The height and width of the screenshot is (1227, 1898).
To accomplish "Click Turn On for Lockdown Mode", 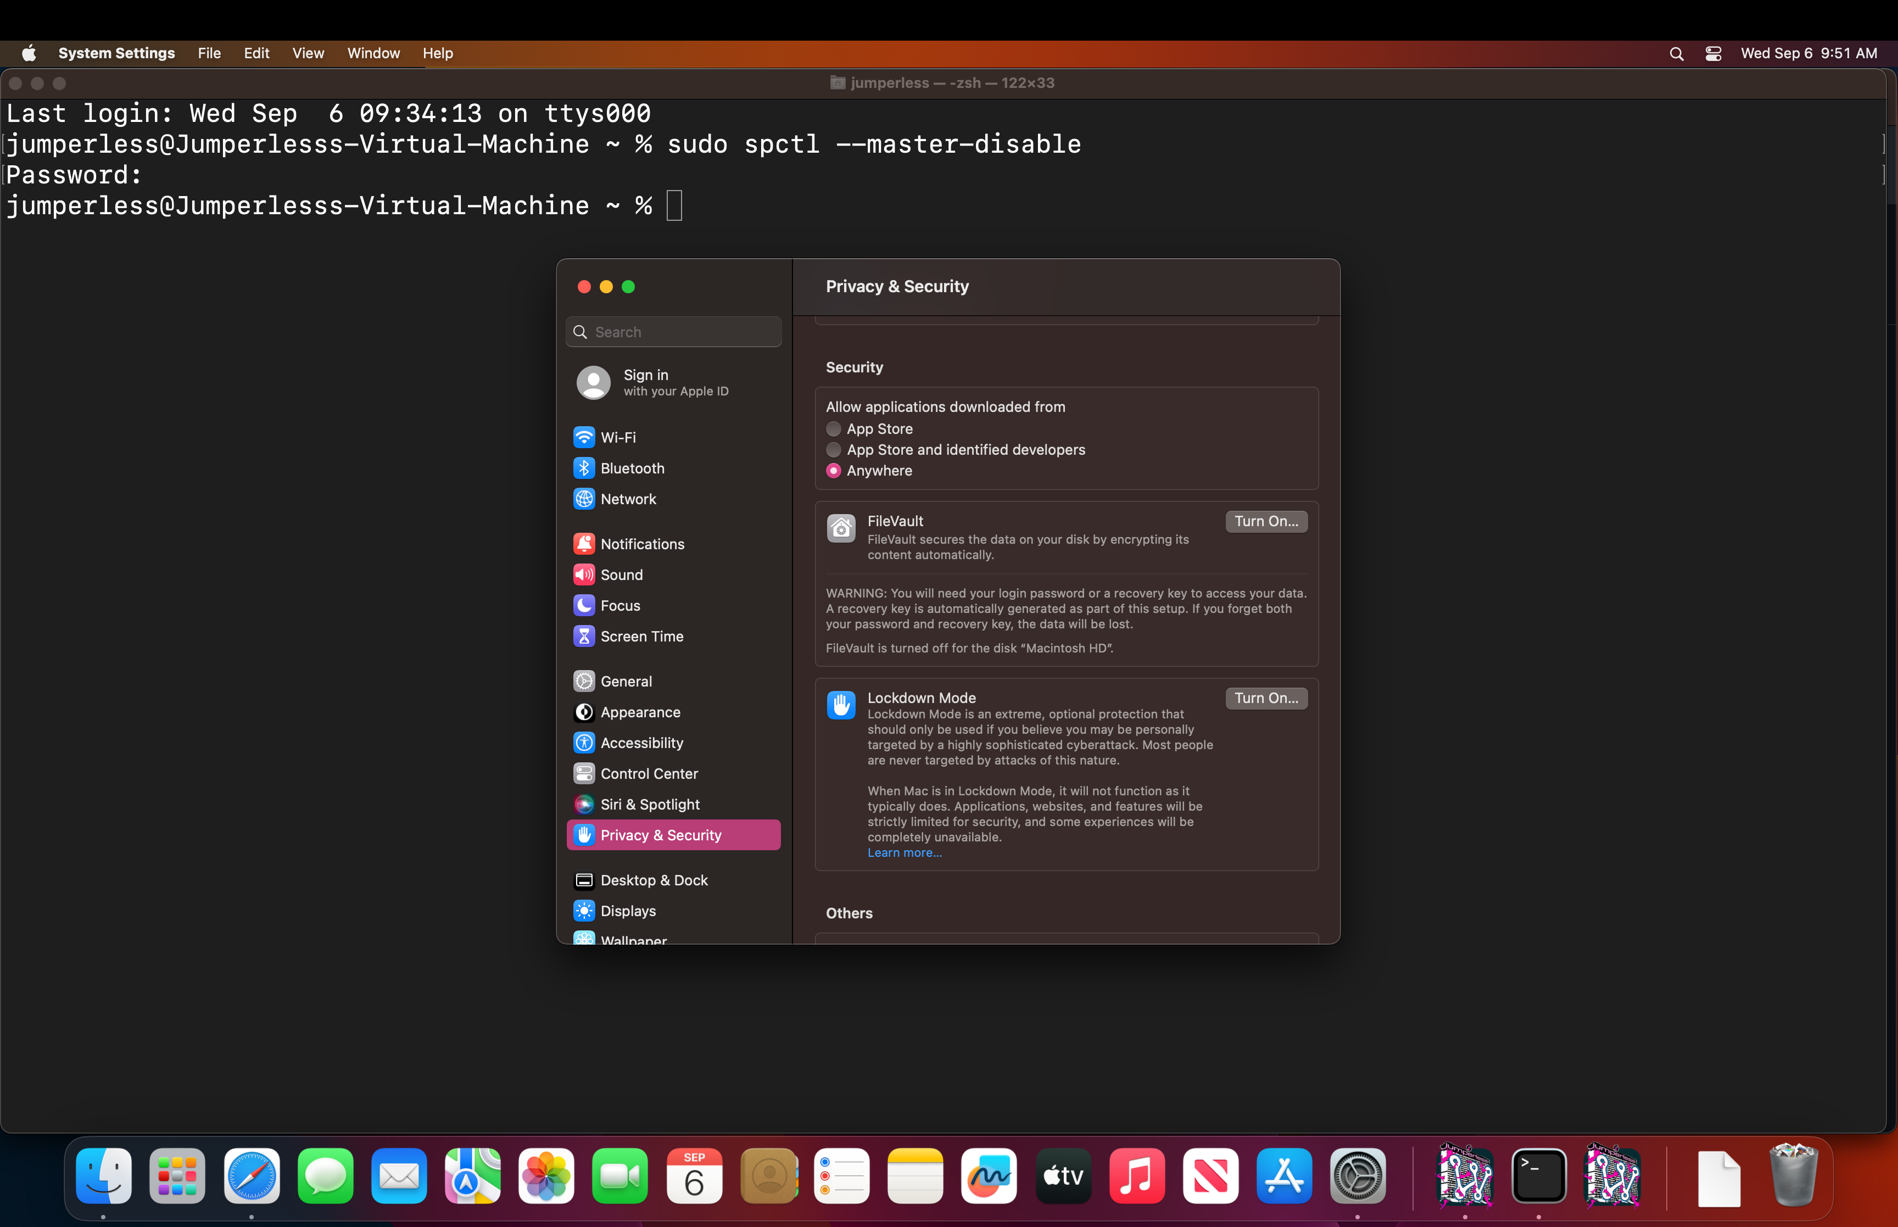I will tap(1265, 698).
